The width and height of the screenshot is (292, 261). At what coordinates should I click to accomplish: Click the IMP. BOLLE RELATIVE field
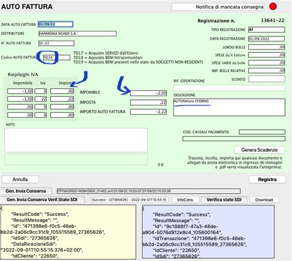267,70
